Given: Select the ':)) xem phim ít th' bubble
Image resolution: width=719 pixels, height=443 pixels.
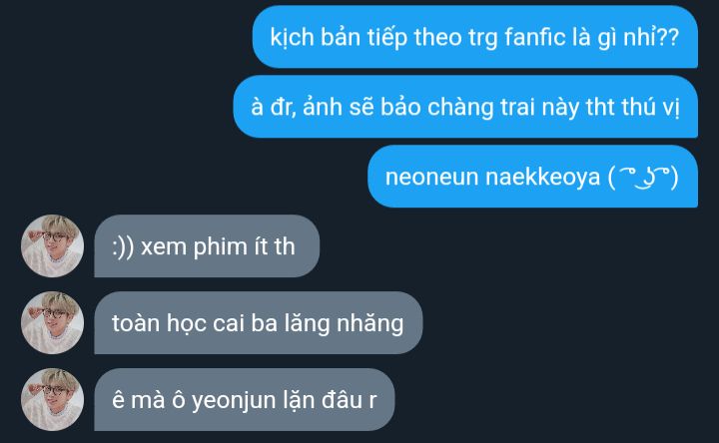Looking at the screenshot, I should tap(207, 246).
